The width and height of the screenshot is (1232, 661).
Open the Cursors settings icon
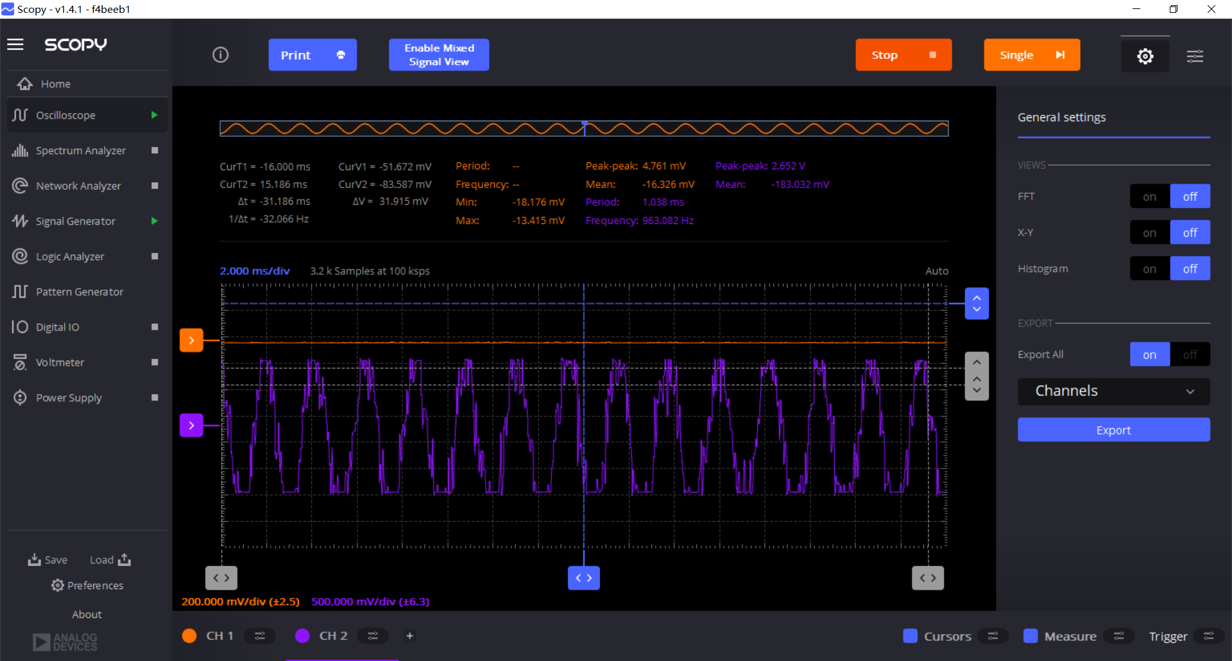993,636
